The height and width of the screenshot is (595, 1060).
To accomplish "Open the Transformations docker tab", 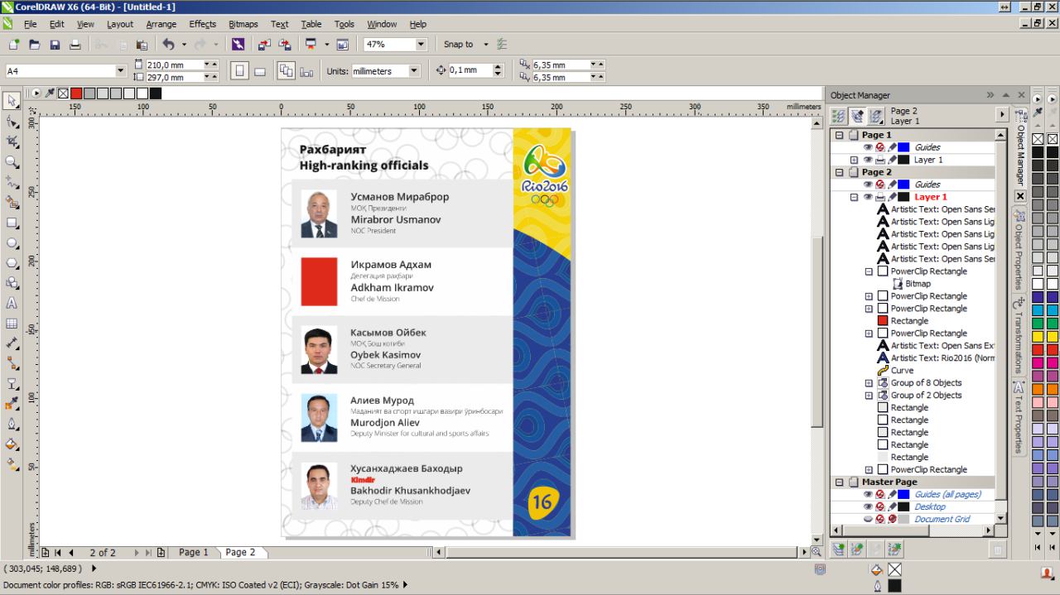I will 1019,335.
